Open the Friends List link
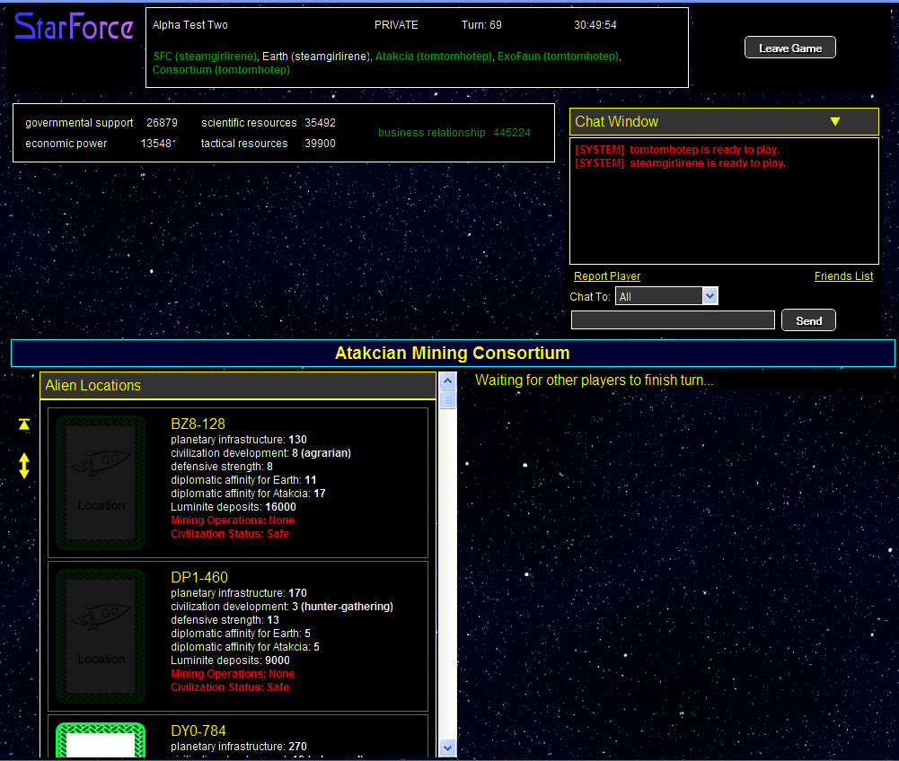Viewport: 899px width, 761px height. point(843,276)
